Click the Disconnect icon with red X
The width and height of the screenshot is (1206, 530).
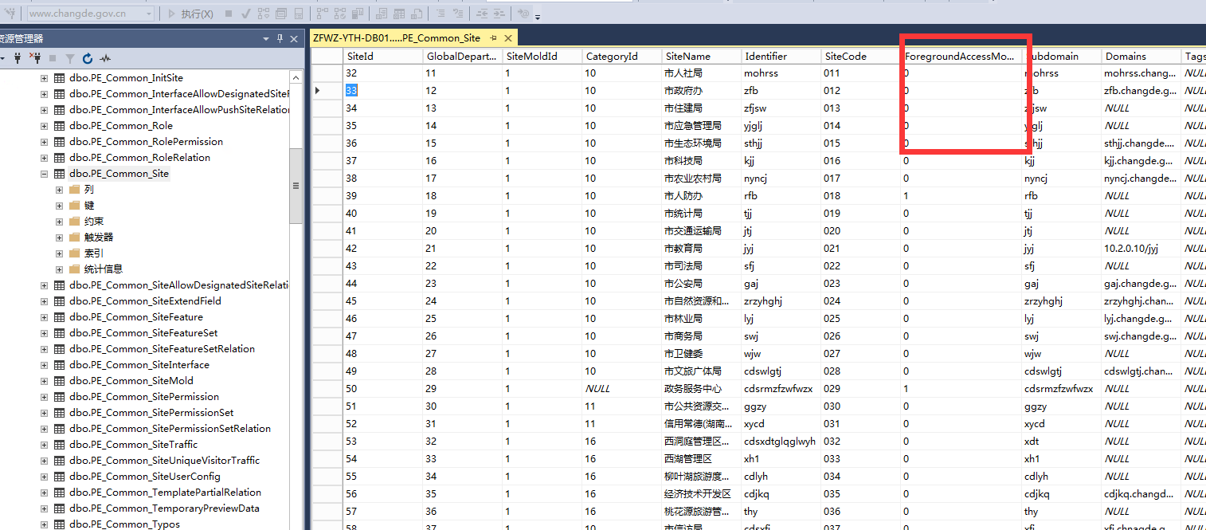[35, 58]
